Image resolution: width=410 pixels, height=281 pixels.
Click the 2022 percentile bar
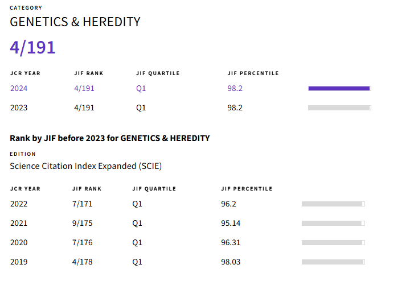tap(333, 204)
